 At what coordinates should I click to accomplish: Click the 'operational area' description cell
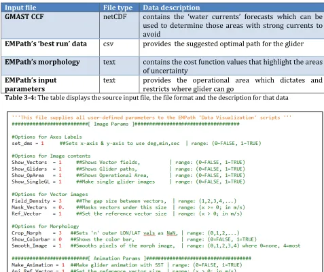coord(232,84)
